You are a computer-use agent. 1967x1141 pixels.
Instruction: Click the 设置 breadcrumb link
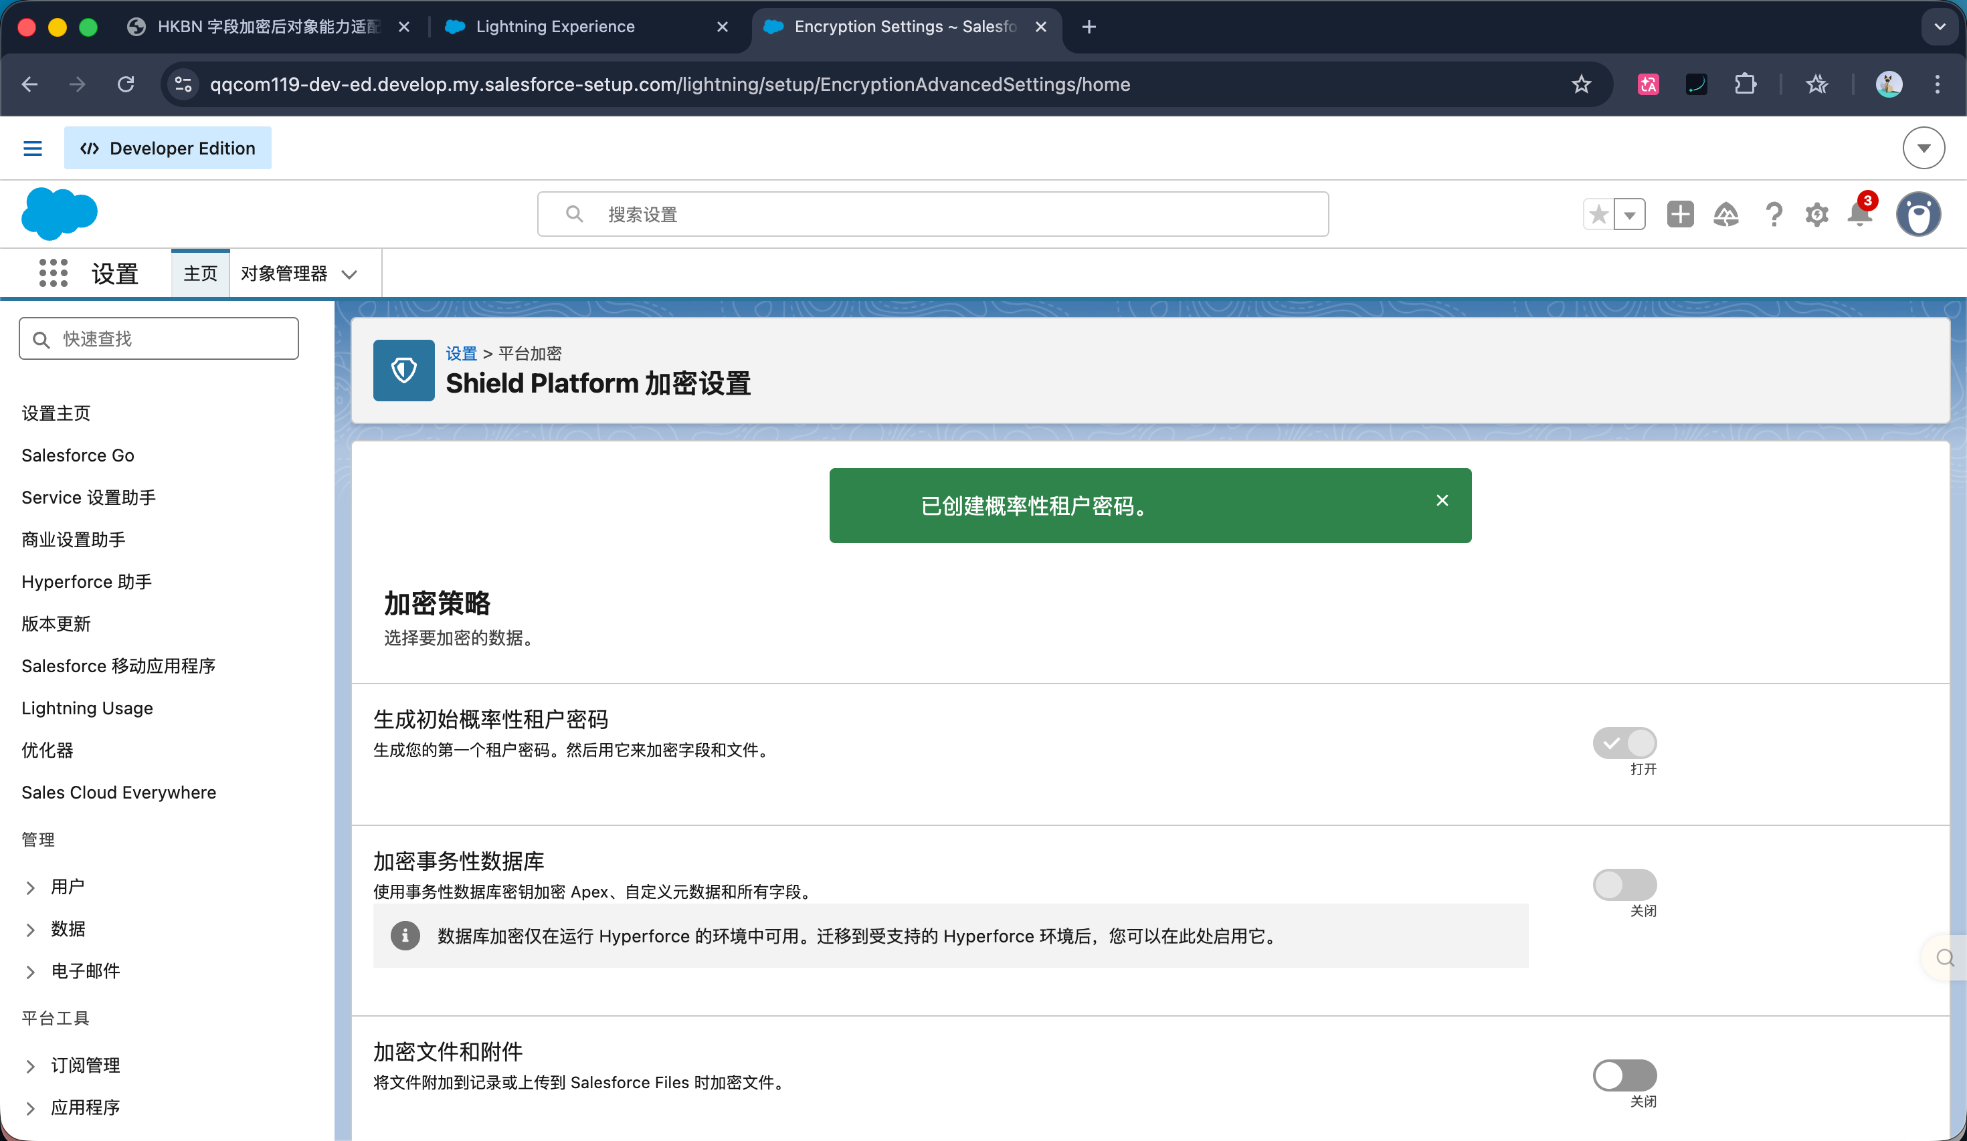tap(460, 354)
